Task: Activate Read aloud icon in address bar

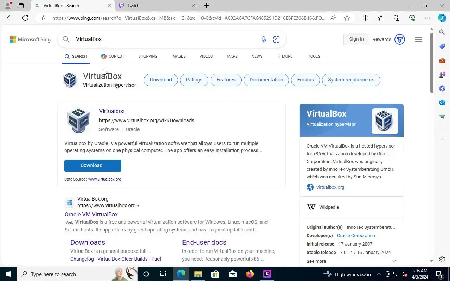Action: tap(333, 18)
